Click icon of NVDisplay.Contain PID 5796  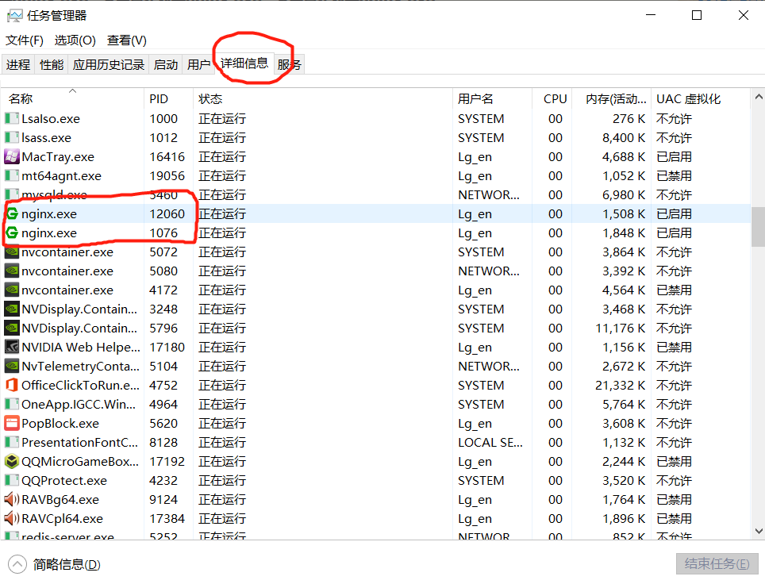point(12,328)
